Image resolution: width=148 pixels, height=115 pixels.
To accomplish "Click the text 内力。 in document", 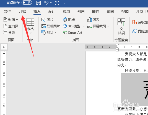I will pos(122,65).
